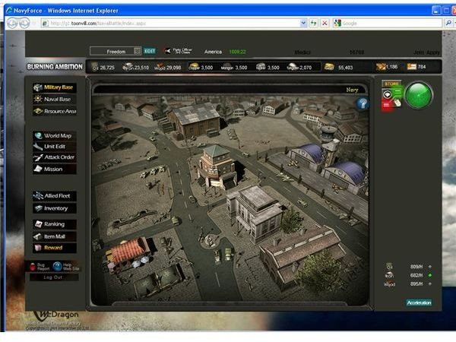Click the Log Out button
The height and width of the screenshot is (342, 456).
54,277
